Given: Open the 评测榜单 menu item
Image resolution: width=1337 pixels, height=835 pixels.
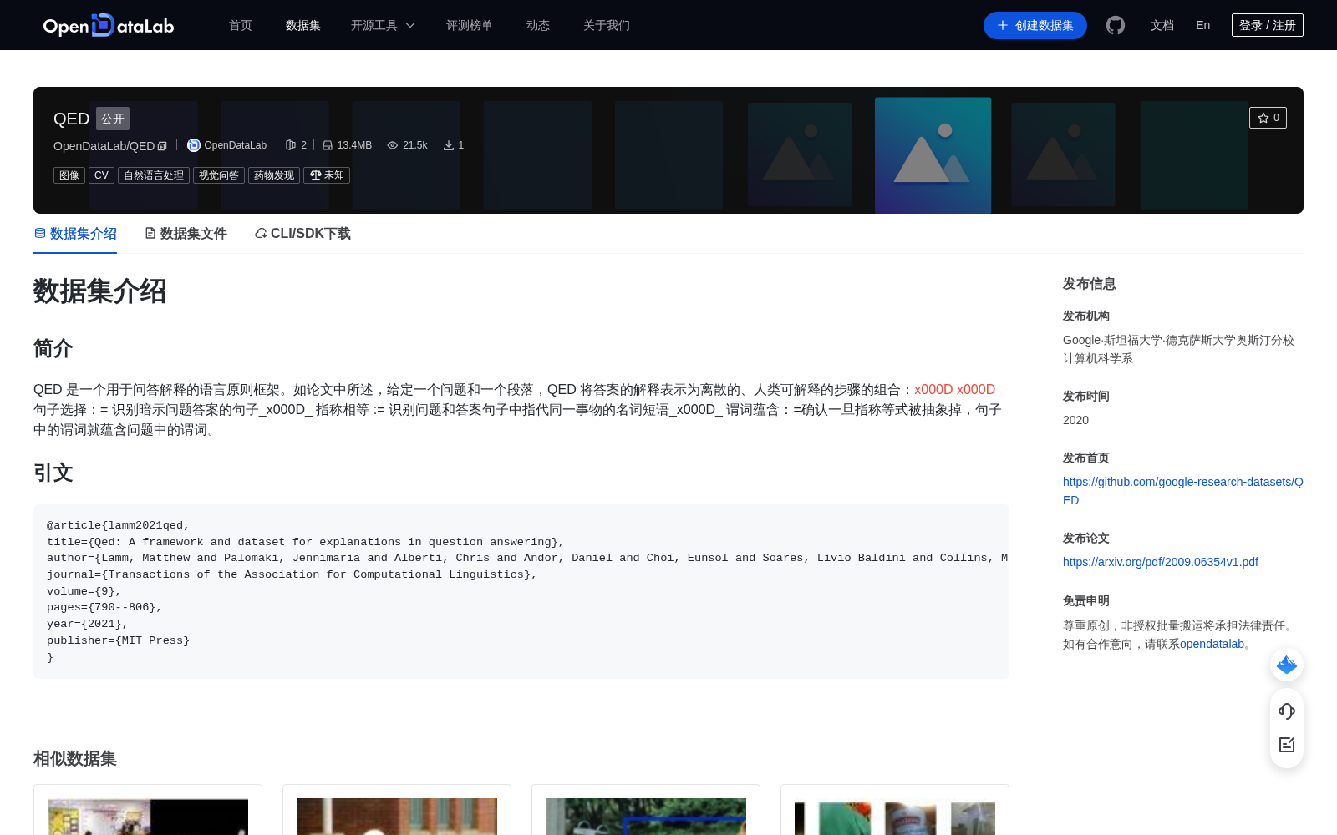Looking at the screenshot, I should coord(470,25).
